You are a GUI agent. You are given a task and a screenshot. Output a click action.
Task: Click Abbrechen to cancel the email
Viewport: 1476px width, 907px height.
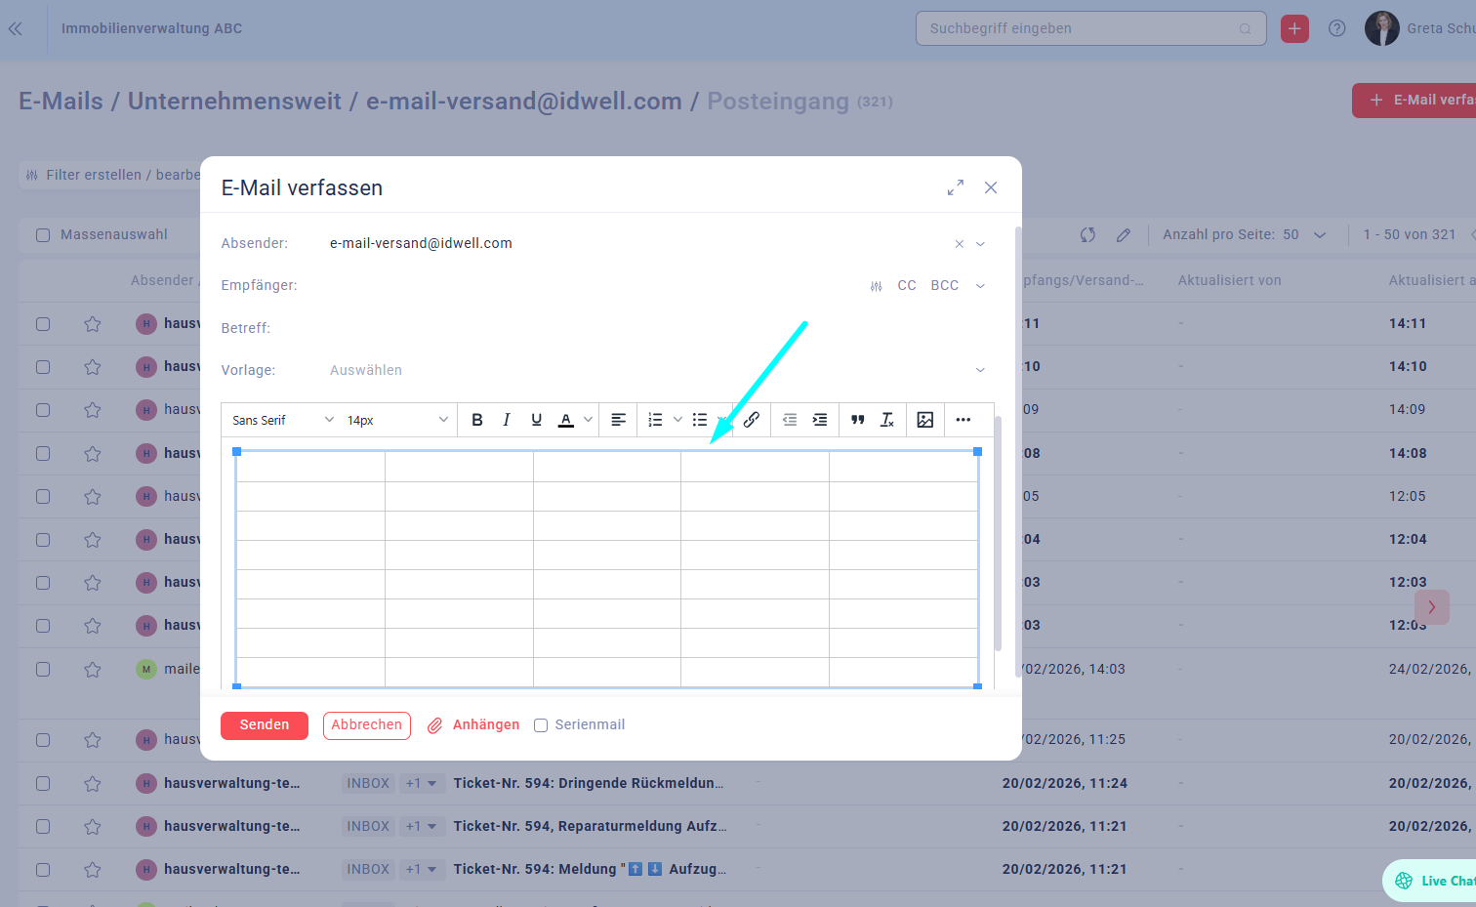[x=366, y=725]
